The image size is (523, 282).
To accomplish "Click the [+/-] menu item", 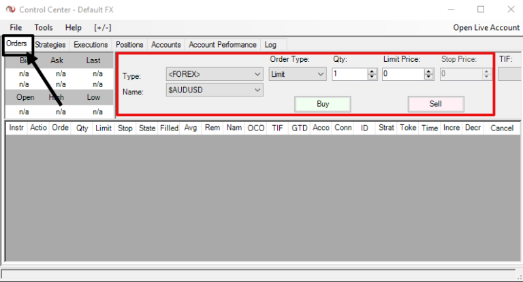I will [102, 28].
